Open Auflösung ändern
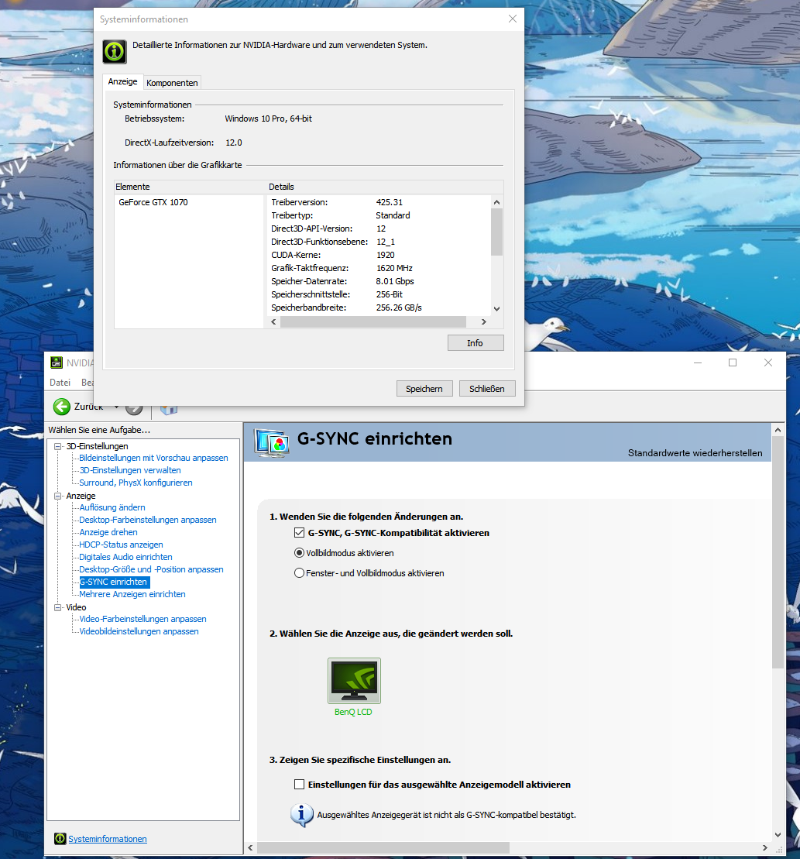 [x=112, y=507]
